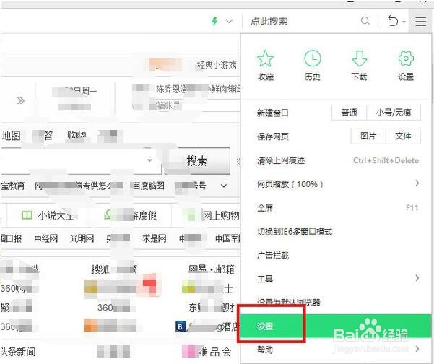Open 中经网 link
434x364 pixels.
coord(46,238)
